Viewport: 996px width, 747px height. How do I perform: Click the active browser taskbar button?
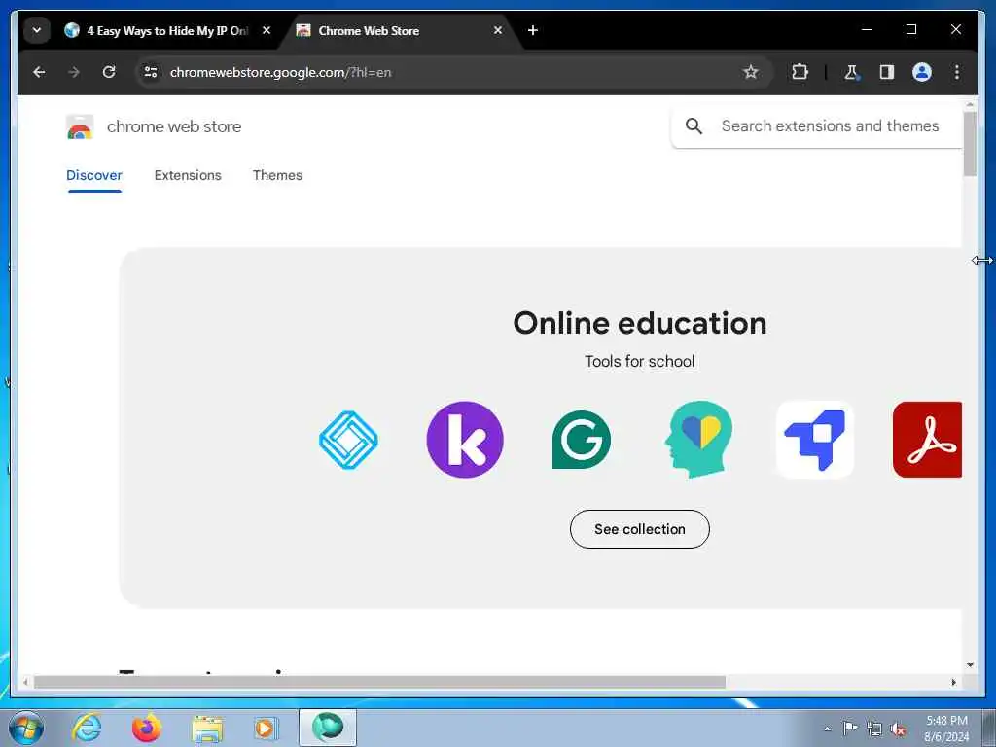tap(328, 728)
